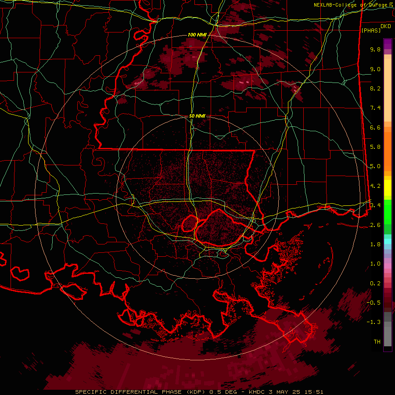
Task: Click the 1.8 value on the color scale
Action: click(x=375, y=244)
